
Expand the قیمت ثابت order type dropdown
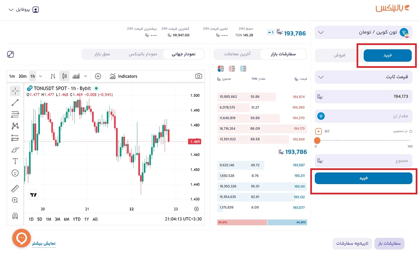(363, 77)
